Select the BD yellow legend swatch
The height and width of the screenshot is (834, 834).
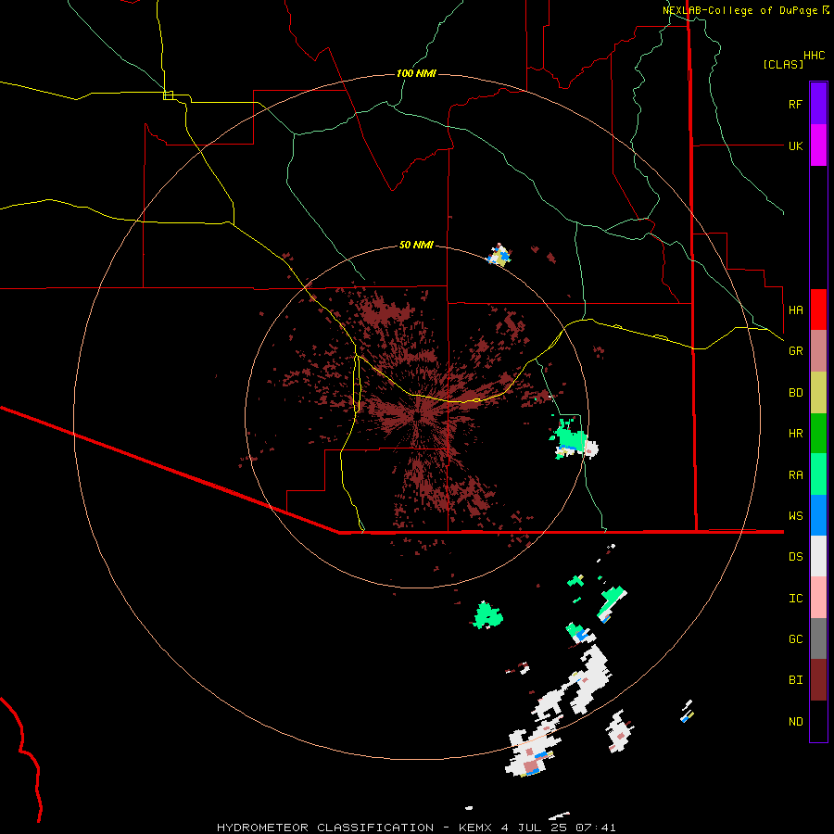[818, 393]
